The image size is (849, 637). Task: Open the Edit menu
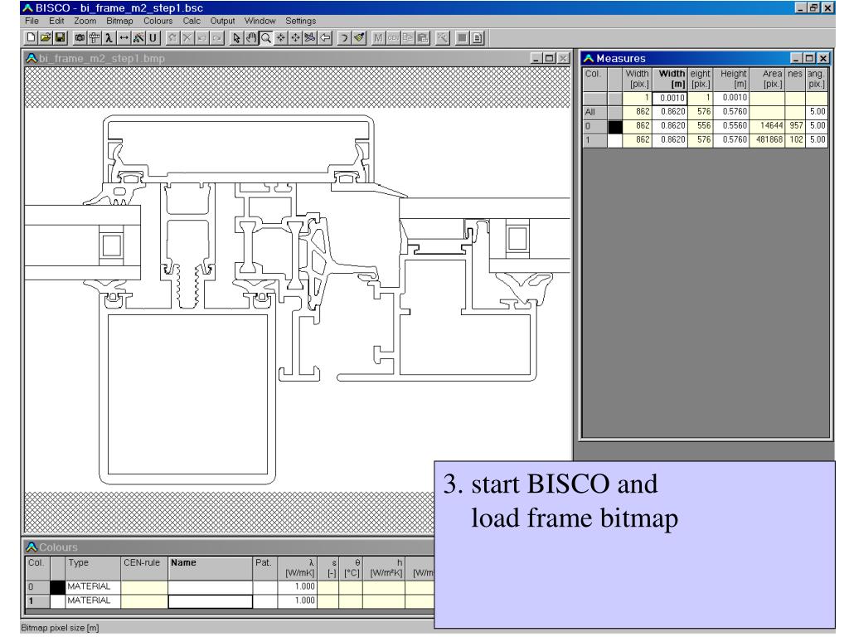click(x=56, y=21)
